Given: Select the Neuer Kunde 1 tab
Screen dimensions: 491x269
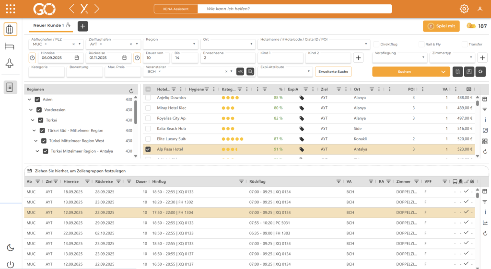Looking at the screenshot, I should 48,25.
